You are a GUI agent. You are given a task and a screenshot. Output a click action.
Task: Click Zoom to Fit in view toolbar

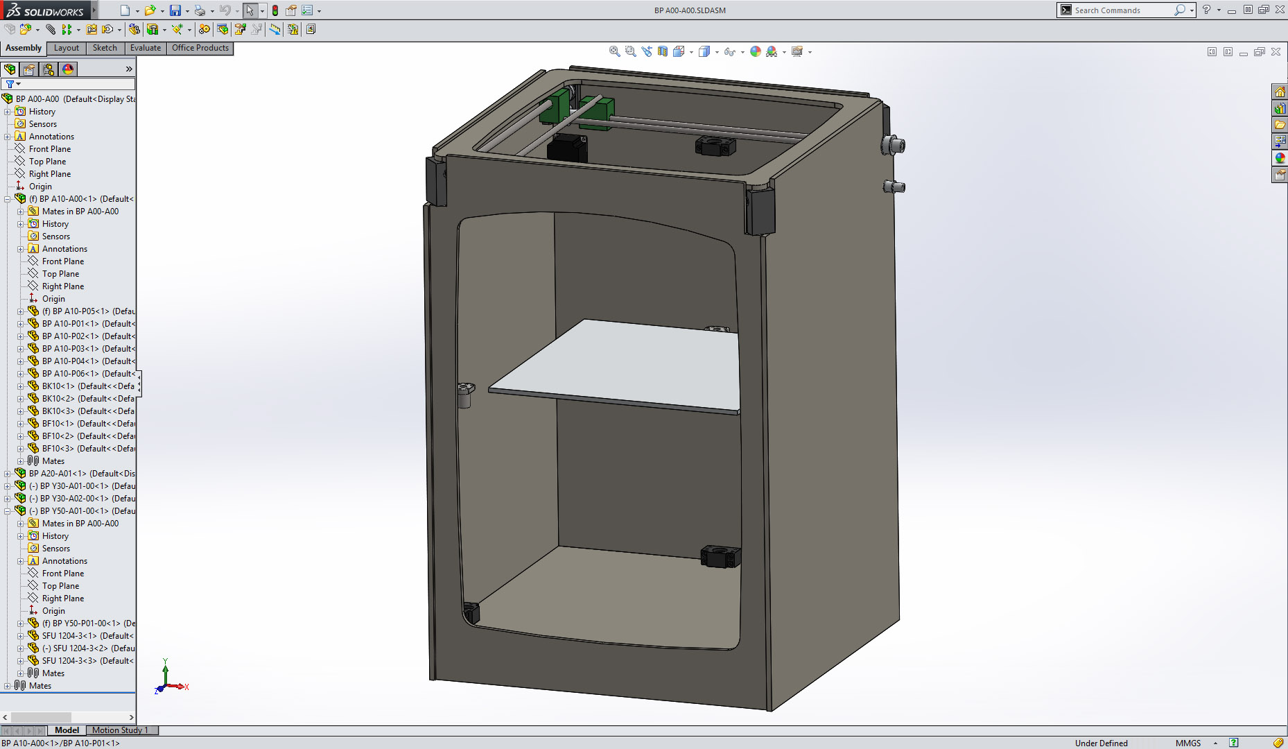point(614,51)
